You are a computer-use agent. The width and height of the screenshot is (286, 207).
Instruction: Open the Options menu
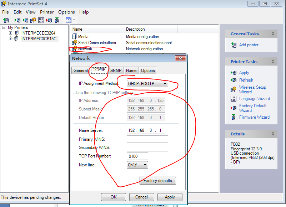66,12
